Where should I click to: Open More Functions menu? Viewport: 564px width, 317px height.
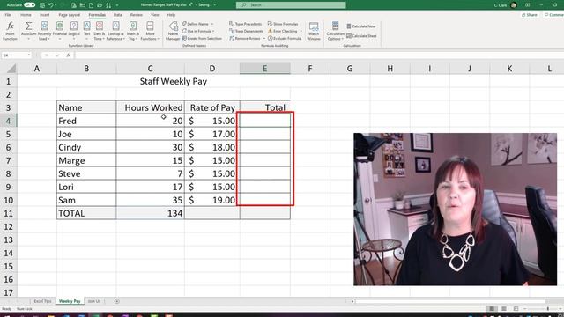[x=150, y=31]
